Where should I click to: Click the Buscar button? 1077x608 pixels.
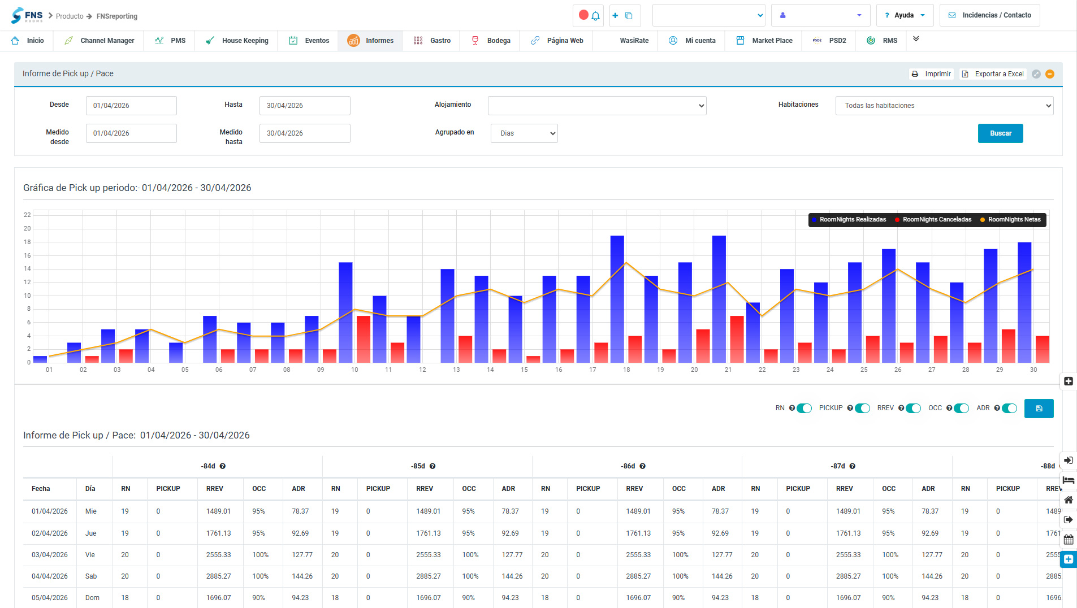(x=1000, y=133)
